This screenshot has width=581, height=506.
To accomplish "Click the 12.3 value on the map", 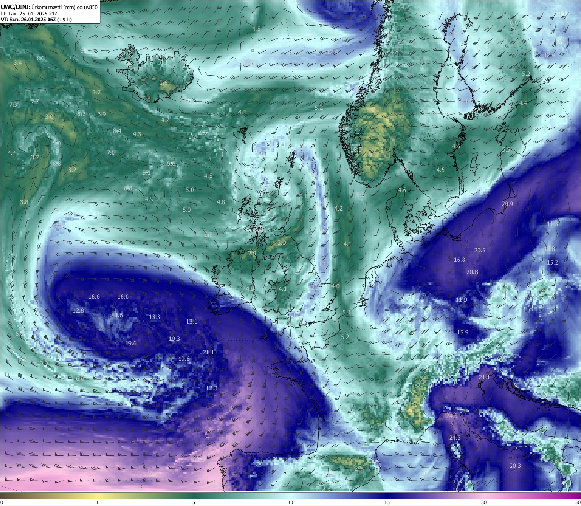I will [212, 388].
